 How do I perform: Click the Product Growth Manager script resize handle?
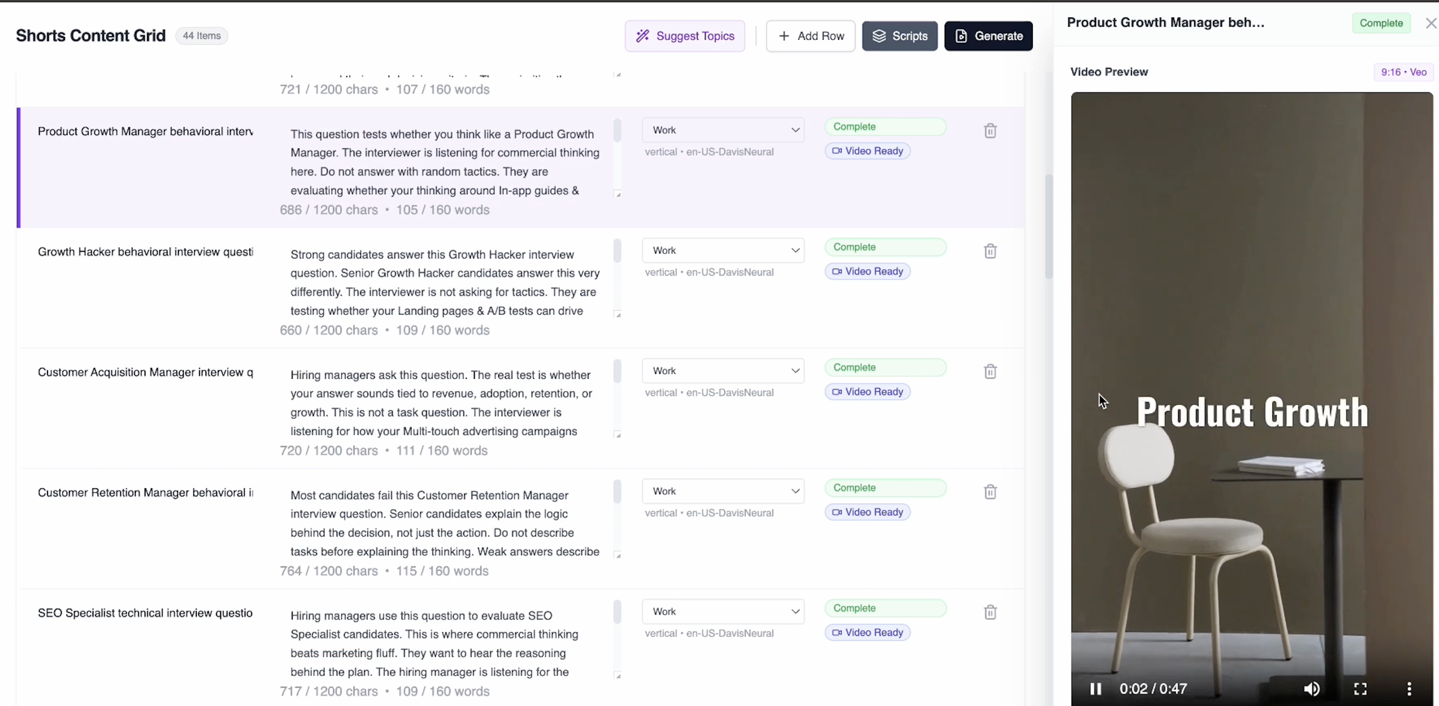tap(618, 194)
